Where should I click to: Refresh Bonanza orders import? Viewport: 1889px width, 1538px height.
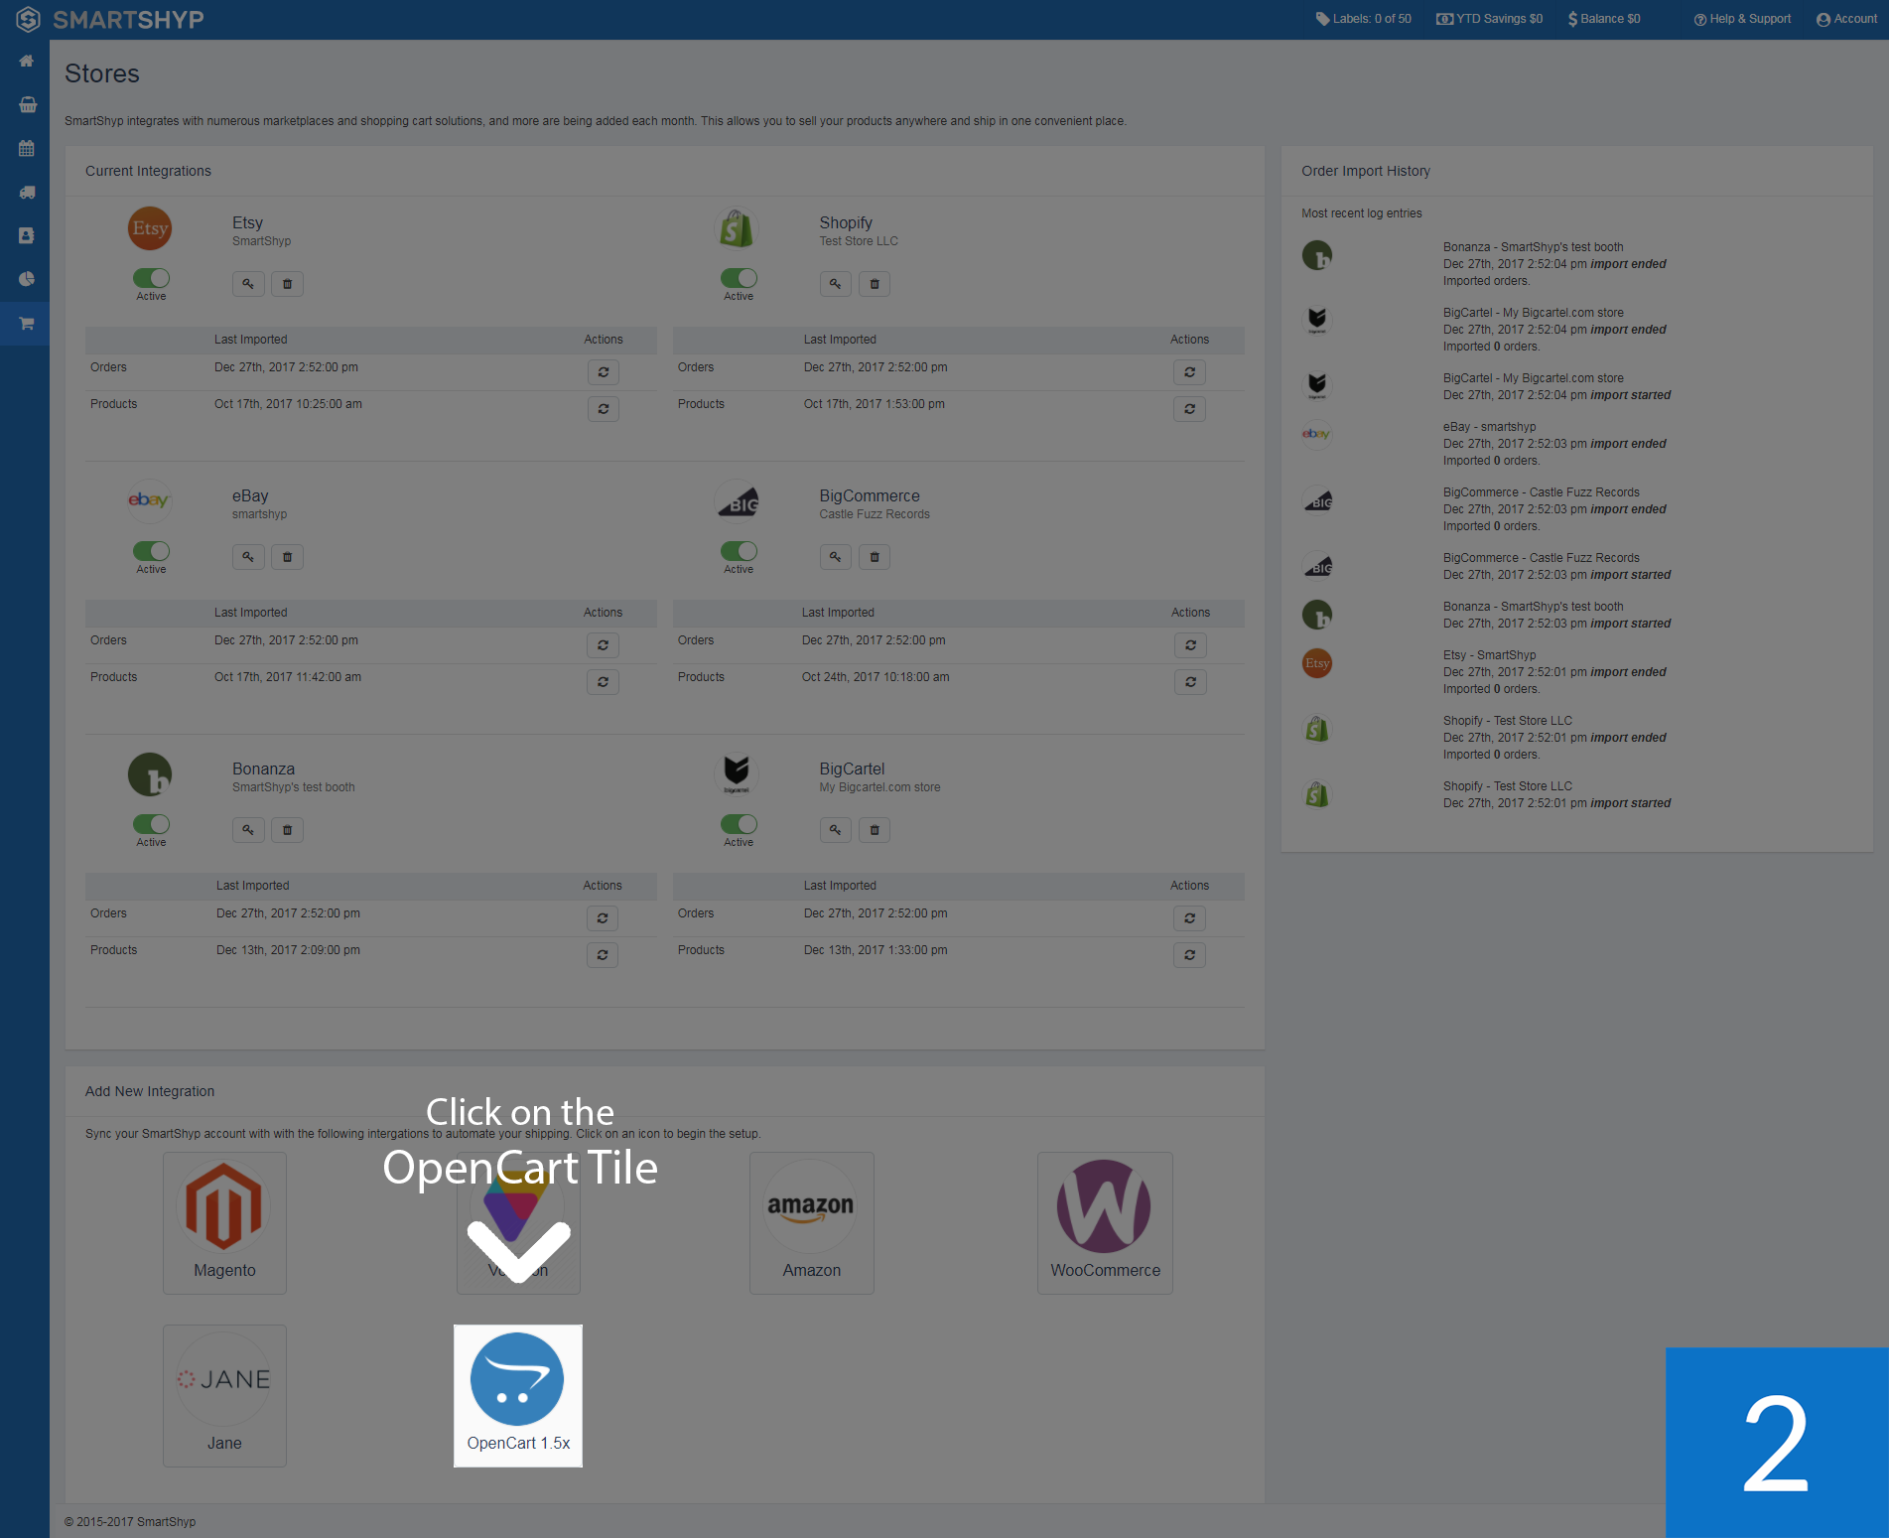coord(603,918)
